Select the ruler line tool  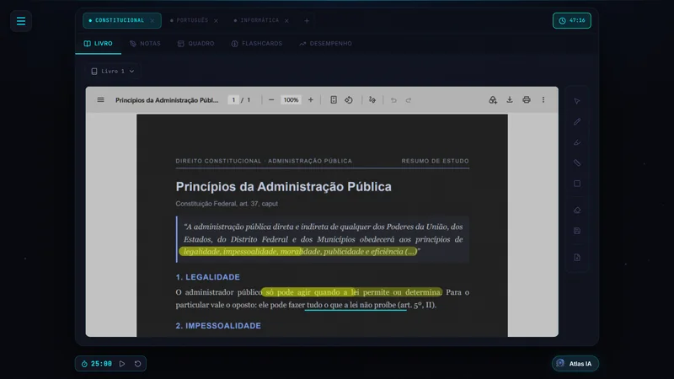point(577,163)
